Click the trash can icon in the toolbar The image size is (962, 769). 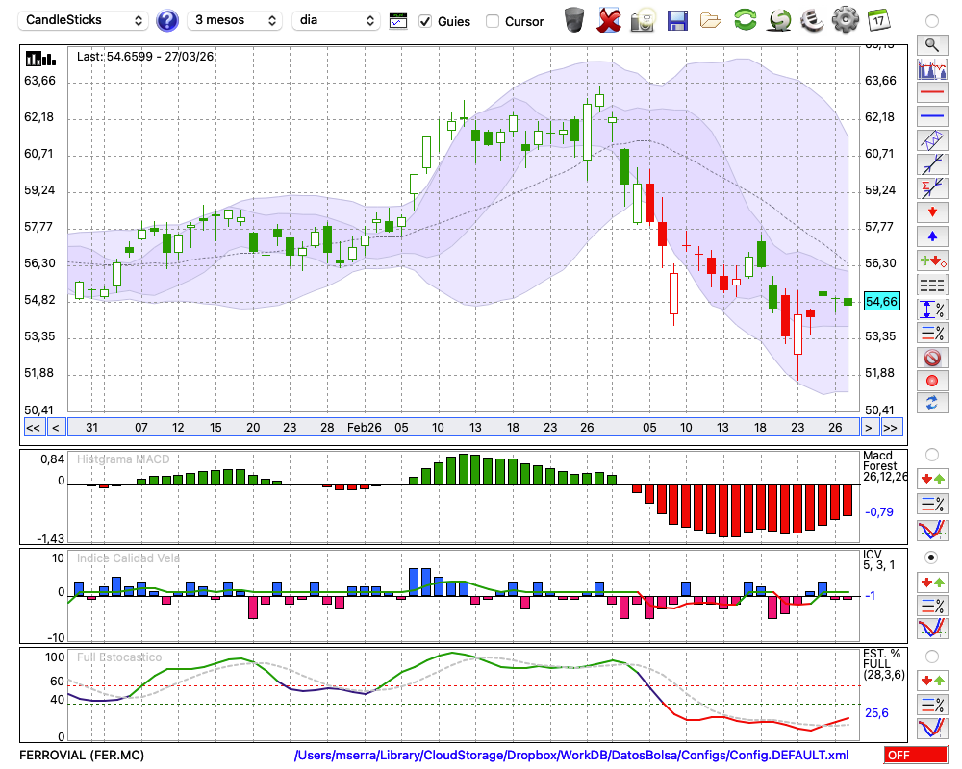(573, 20)
